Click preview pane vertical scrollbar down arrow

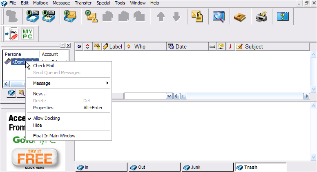tap(313, 157)
